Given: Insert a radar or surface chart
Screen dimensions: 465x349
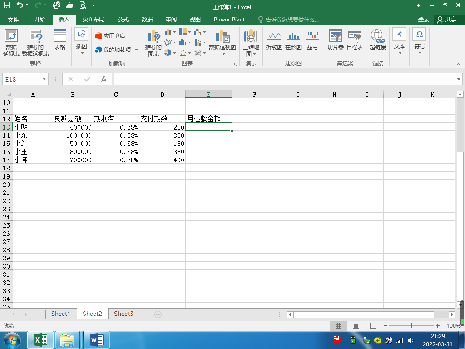Looking at the screenshot, I should pos(200,53).
